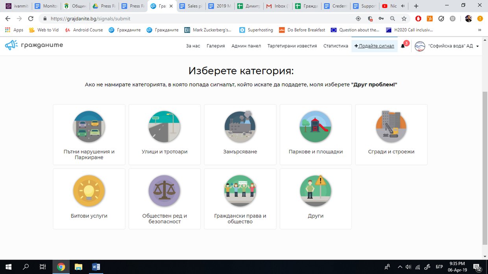Click the browser address bar

click(x=197, y=18)
